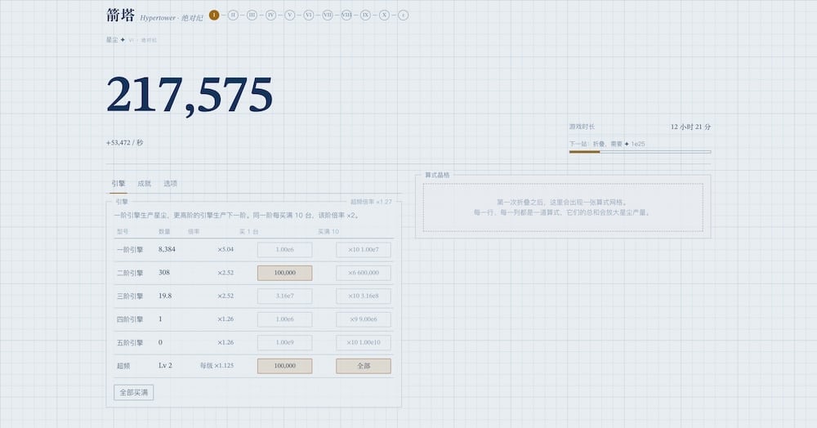Viewport: 817px width, 428px height.
Task: Click the 四阶引擎 row label
Action: [x=130, y=319]
